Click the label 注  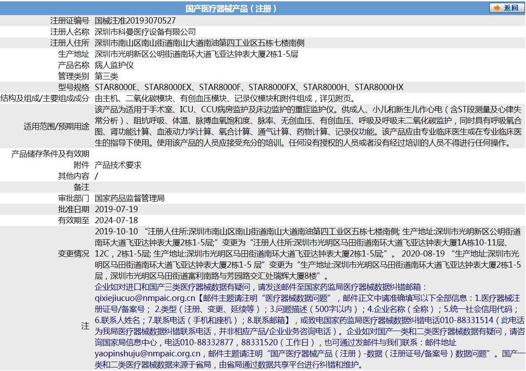(85, 325)
